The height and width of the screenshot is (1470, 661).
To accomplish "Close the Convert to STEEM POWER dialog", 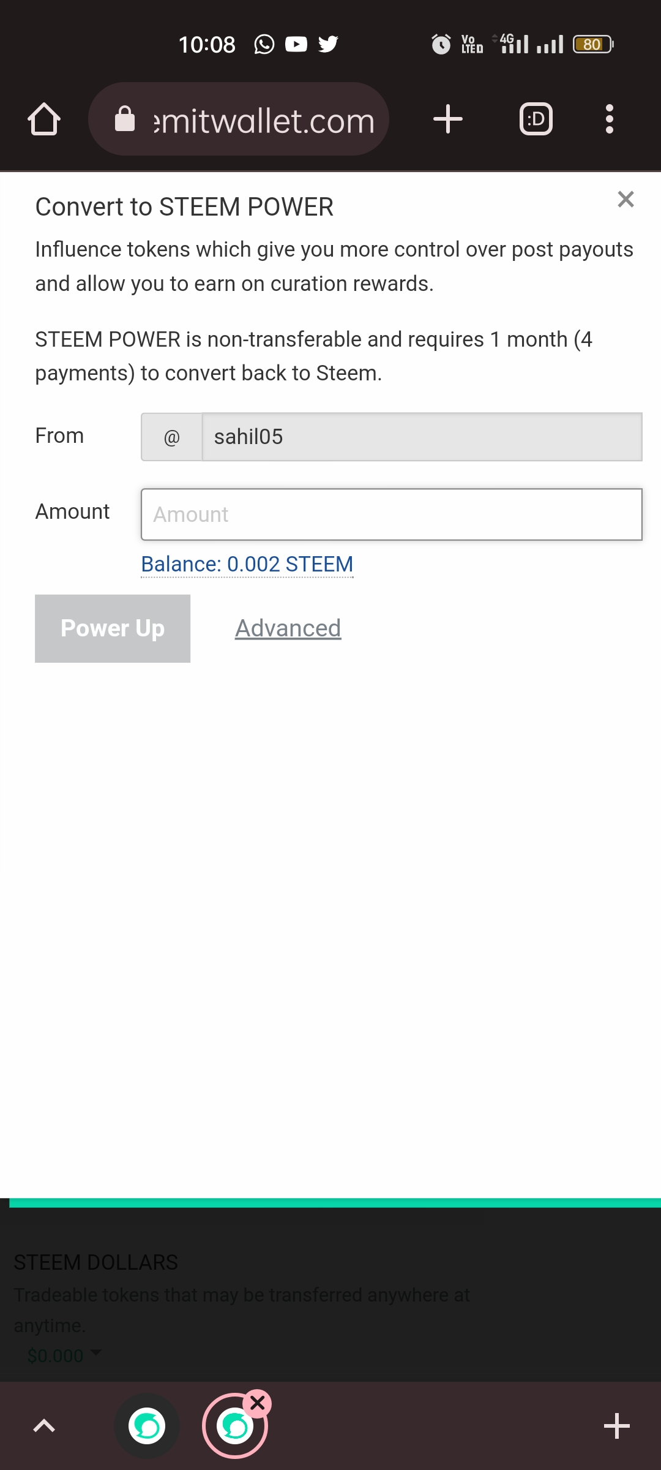I will pyautogui.click(x=626, y=199).
